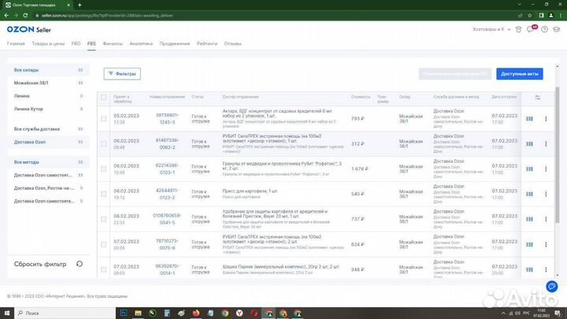Select the checkbox for order 42644811-0123-2
567x319 pixels.
click(x=103, y=194)
